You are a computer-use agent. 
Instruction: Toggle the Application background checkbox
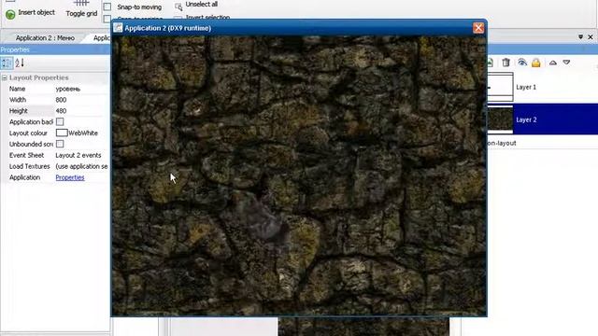pyautogui.click(x=60, y=122)
